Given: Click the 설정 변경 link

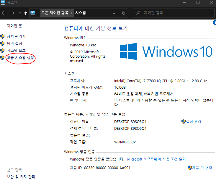Looking at the screenshot, I should pos(194,122).
